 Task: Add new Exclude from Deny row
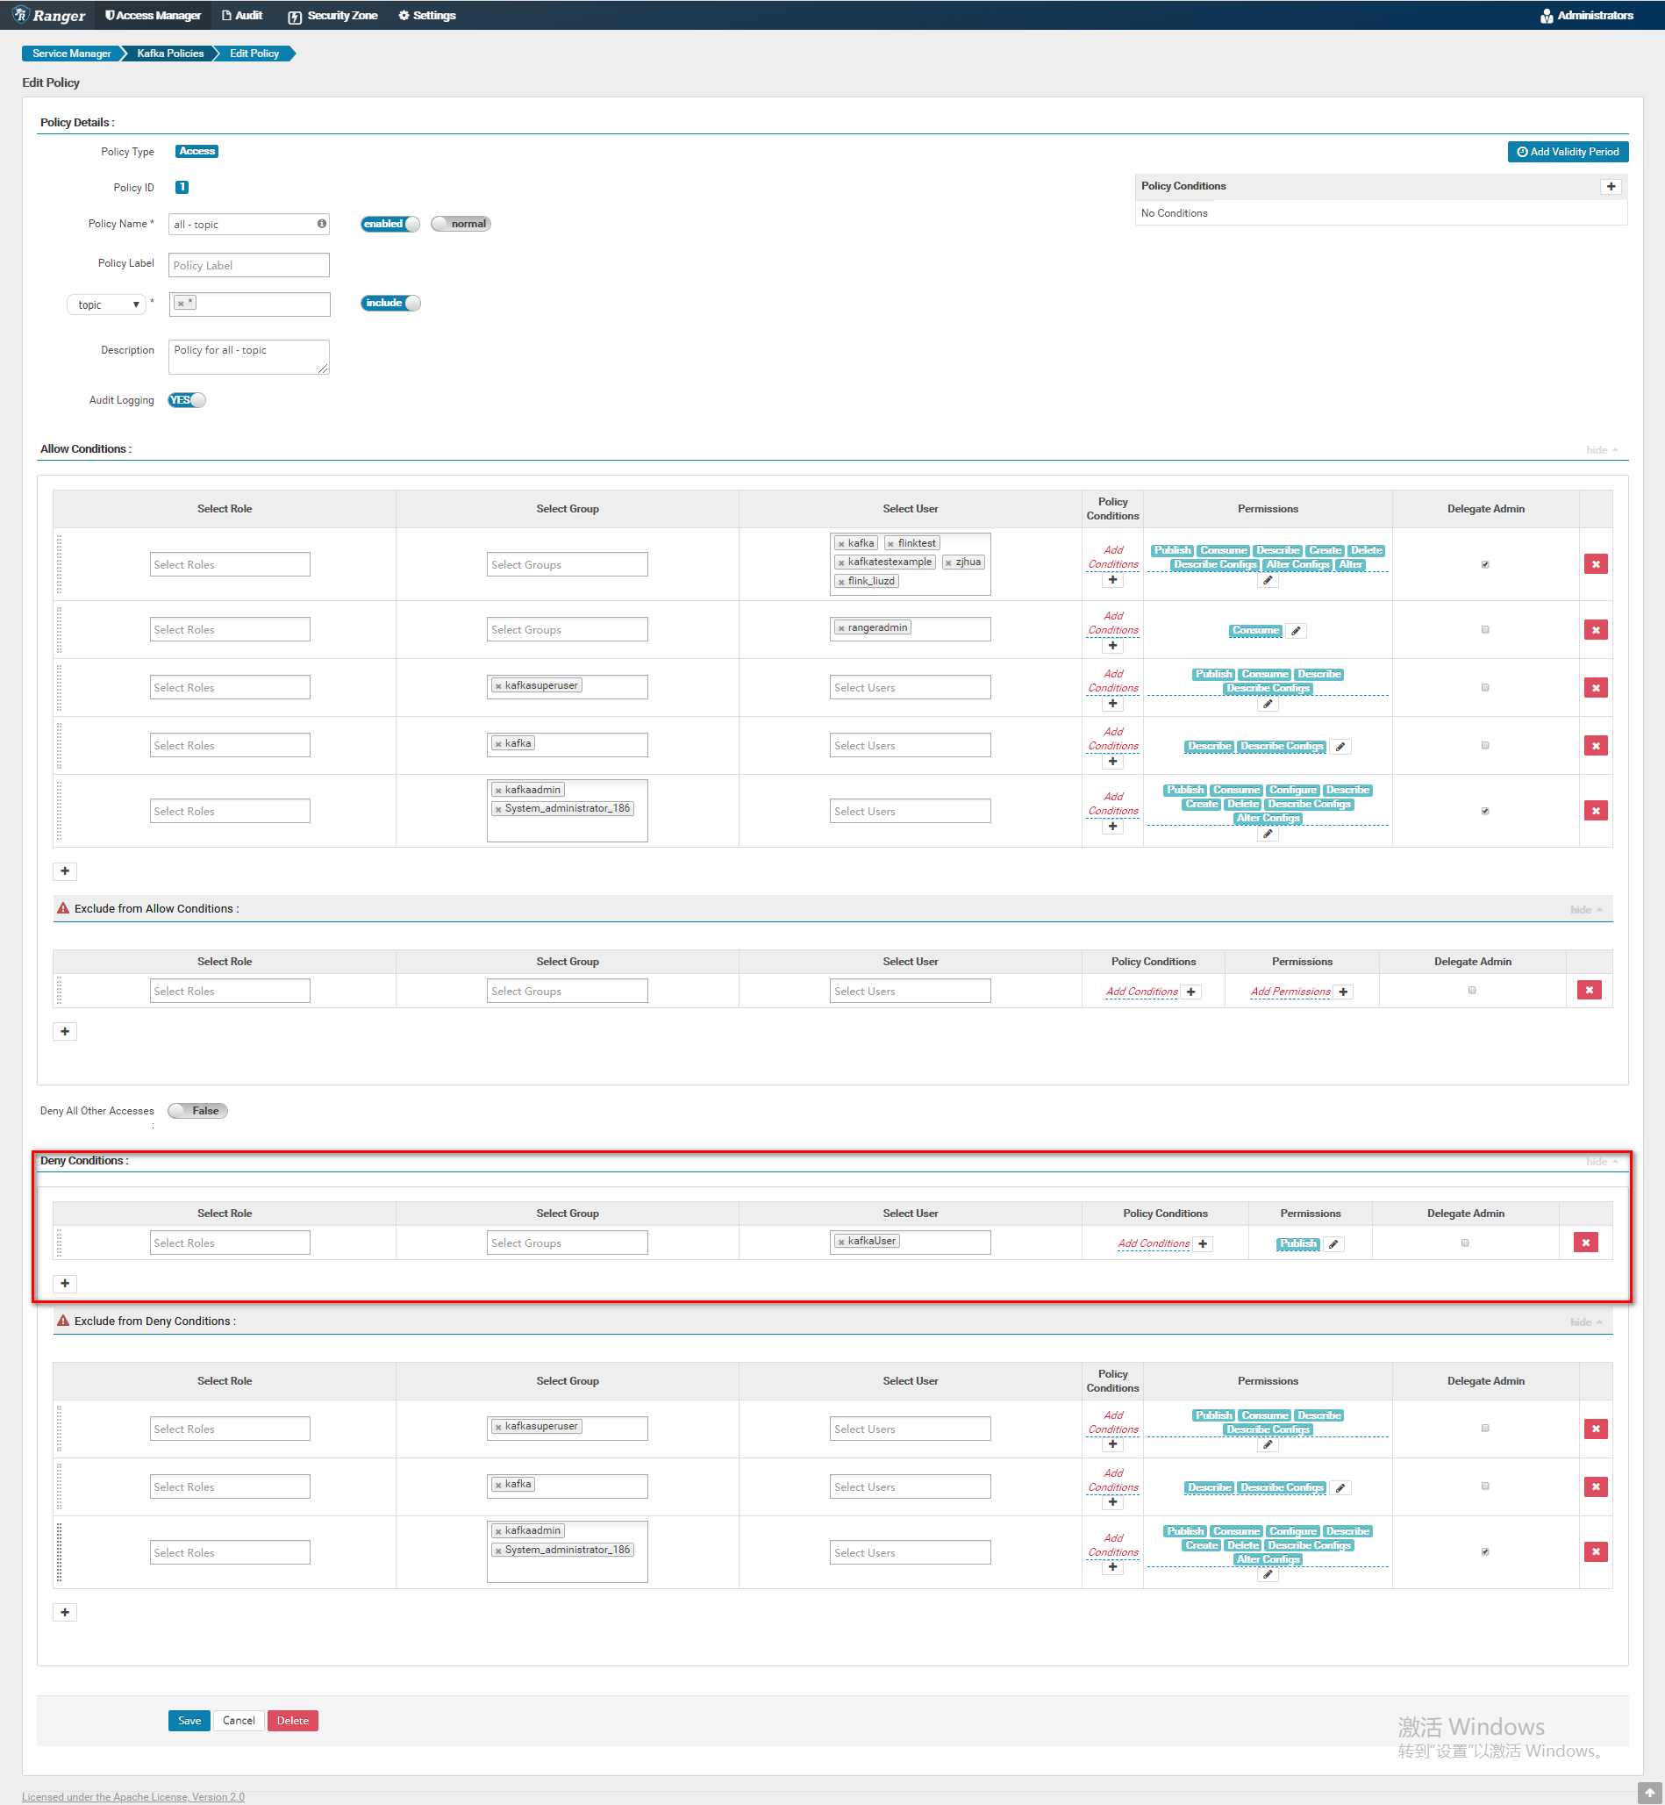tap(65, 1612)
